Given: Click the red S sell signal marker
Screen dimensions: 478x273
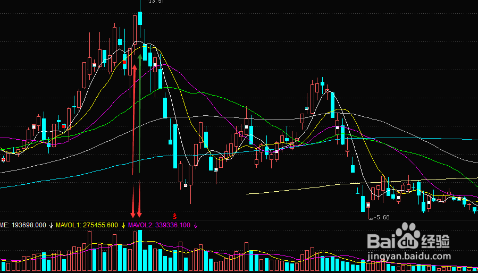Looking at the screenshot, I should pos(175,216).
